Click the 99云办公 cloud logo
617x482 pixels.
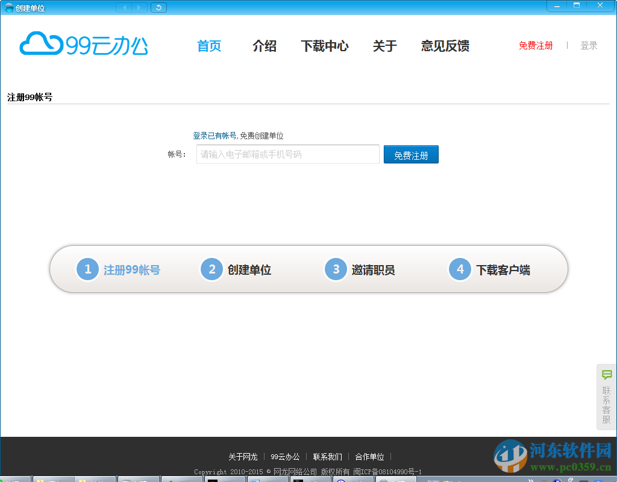tap(84, 44)
